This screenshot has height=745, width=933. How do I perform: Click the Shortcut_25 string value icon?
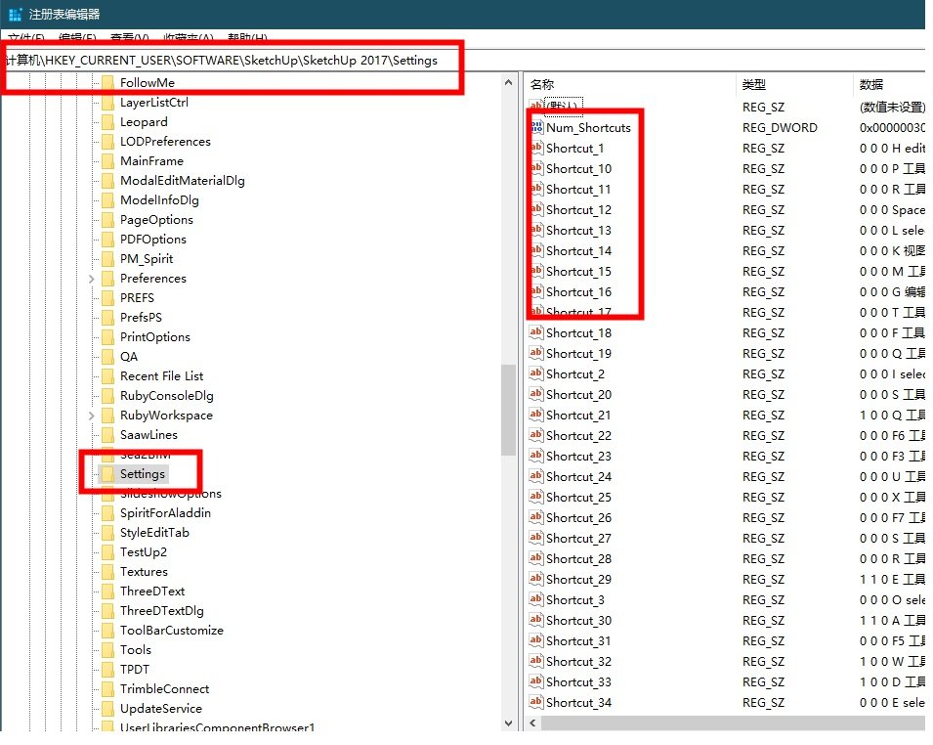pos(536,497)
